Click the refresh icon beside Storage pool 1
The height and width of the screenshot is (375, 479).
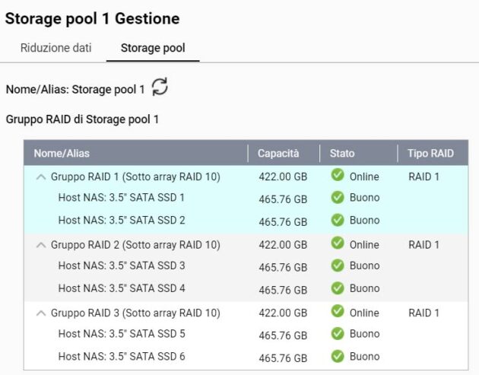click(x=160, y=87)
